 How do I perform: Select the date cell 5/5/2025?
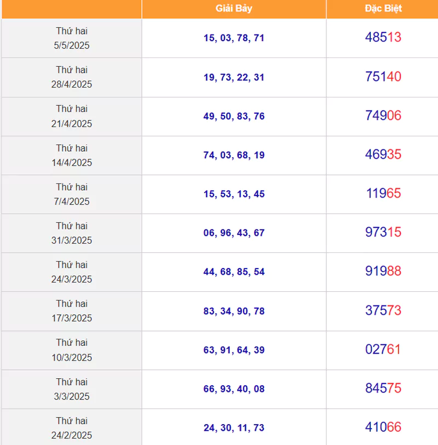click(x=72, y=38)
